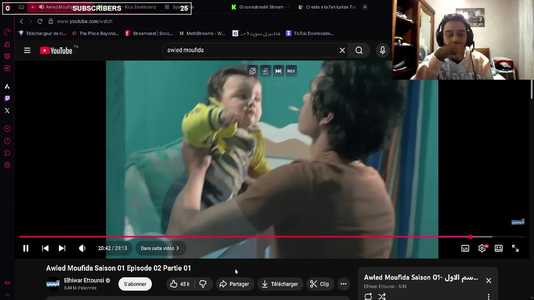Mute the video volume

coord(82,248)
